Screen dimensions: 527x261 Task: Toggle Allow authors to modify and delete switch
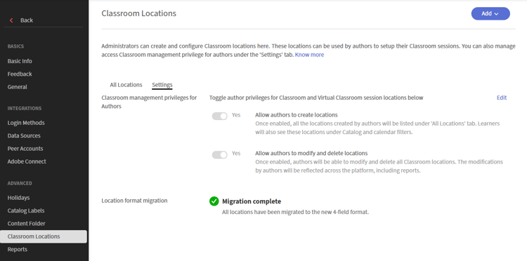click(x=219, y=154)
